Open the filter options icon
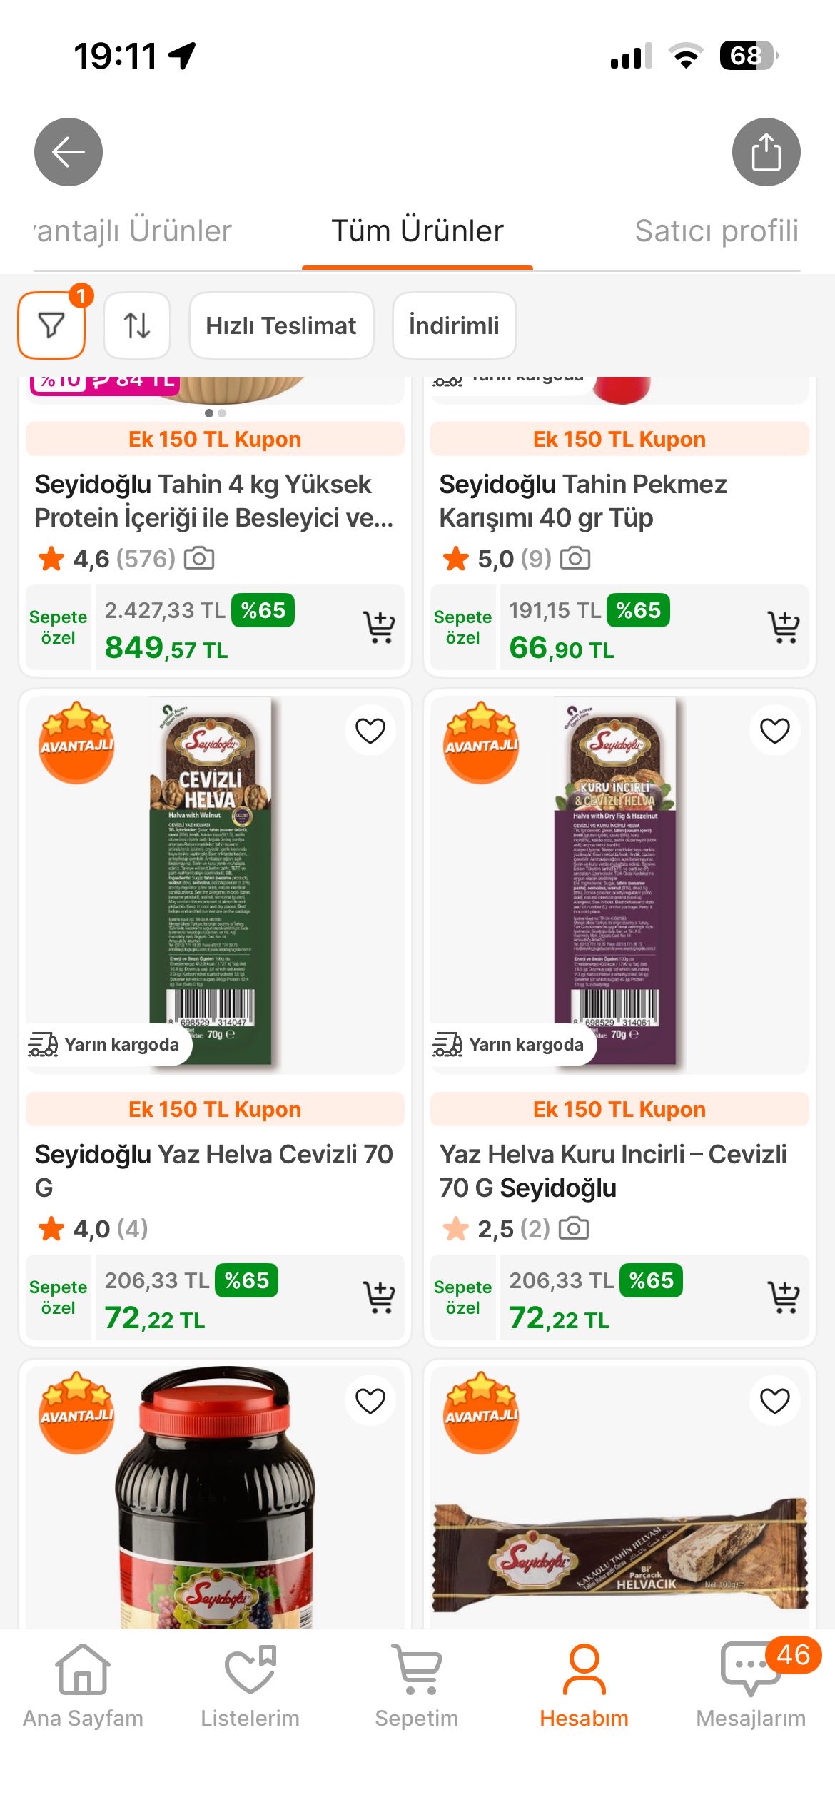The height and width of the screenshot is (1807, 835). click(x=51, y=325)
